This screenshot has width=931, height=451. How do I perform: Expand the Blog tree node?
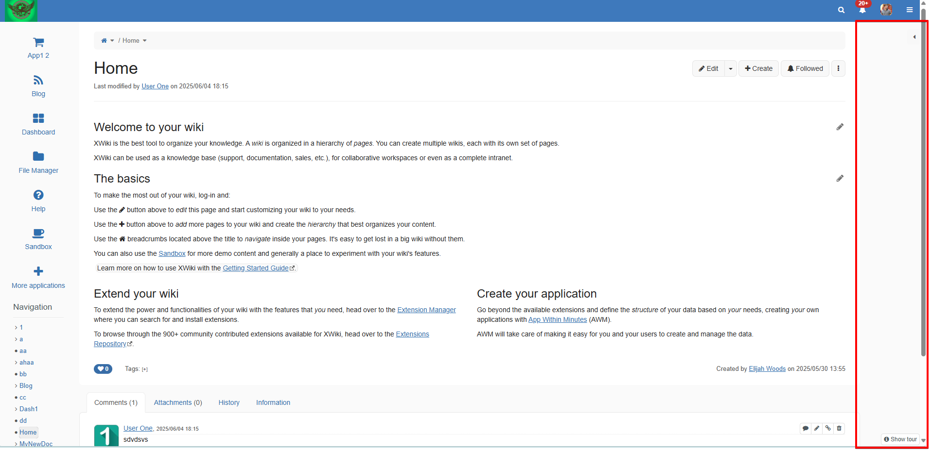point(16,386)
